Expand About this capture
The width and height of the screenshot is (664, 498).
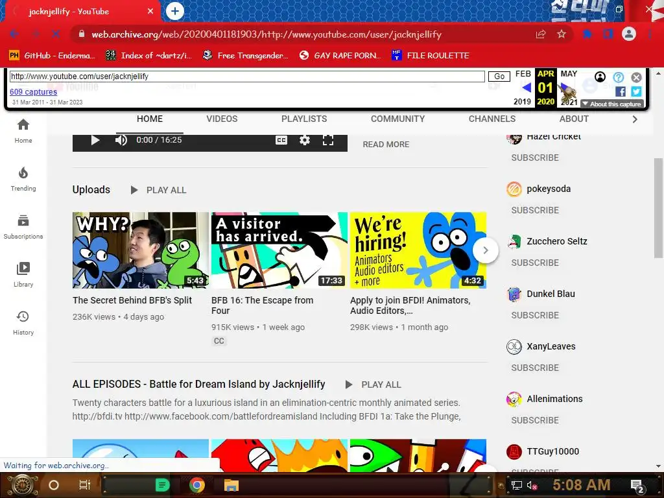coord(612,104)
